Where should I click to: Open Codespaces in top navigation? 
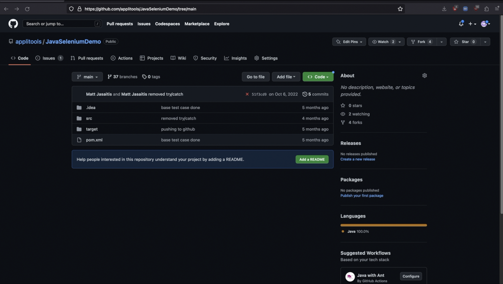(x=167, y=24)
